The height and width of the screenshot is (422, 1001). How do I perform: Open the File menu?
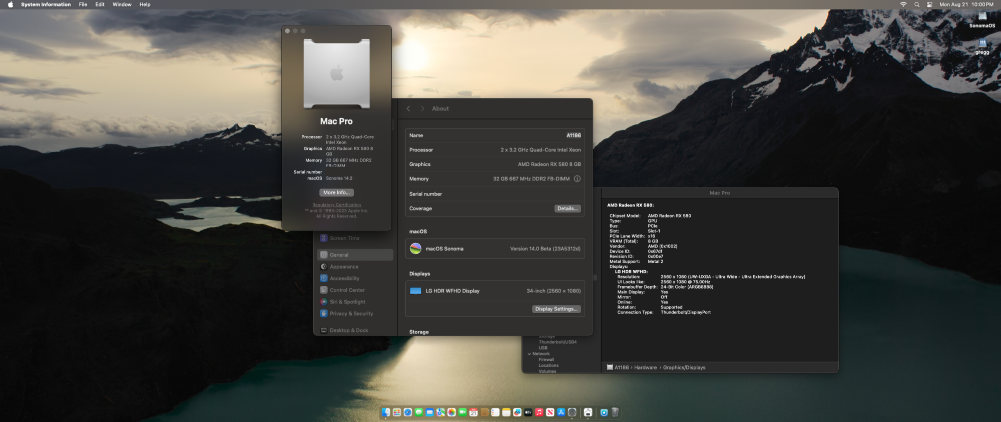pyautogui.click(x=83, y=4)
